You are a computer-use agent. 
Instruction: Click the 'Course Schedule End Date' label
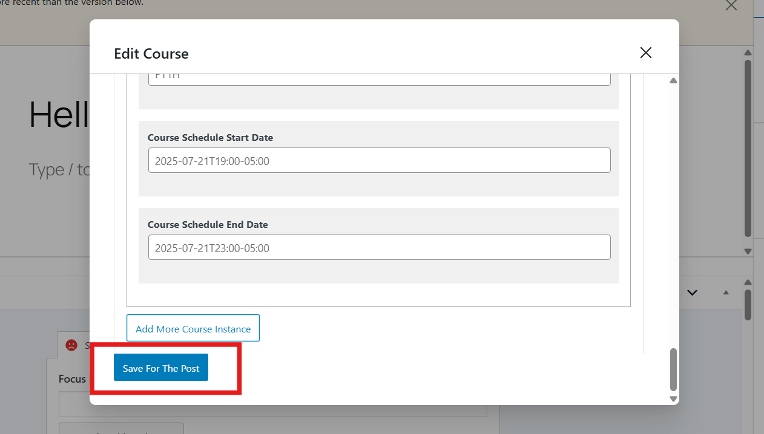(x=208, y=224)
